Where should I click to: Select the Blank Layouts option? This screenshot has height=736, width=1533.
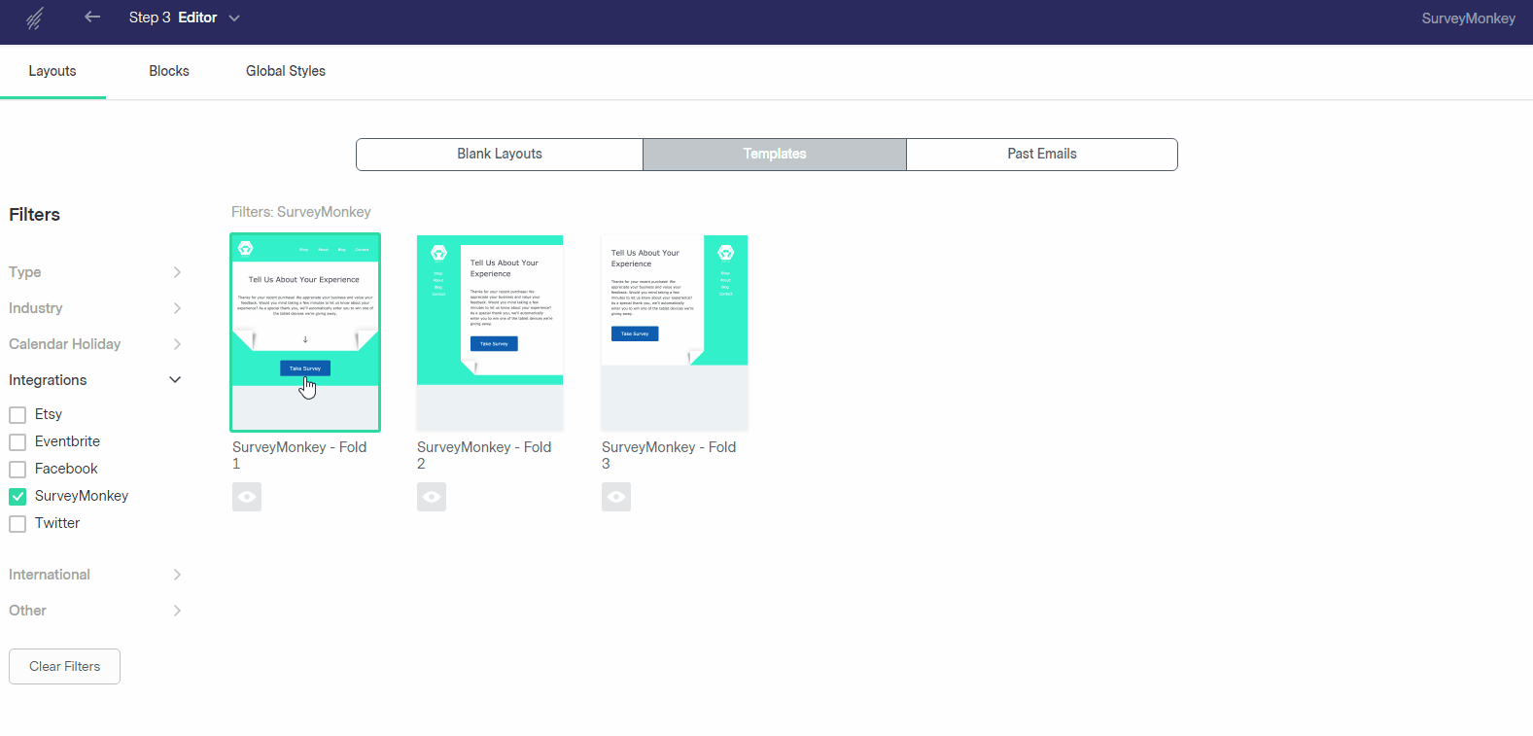(500, 154)
